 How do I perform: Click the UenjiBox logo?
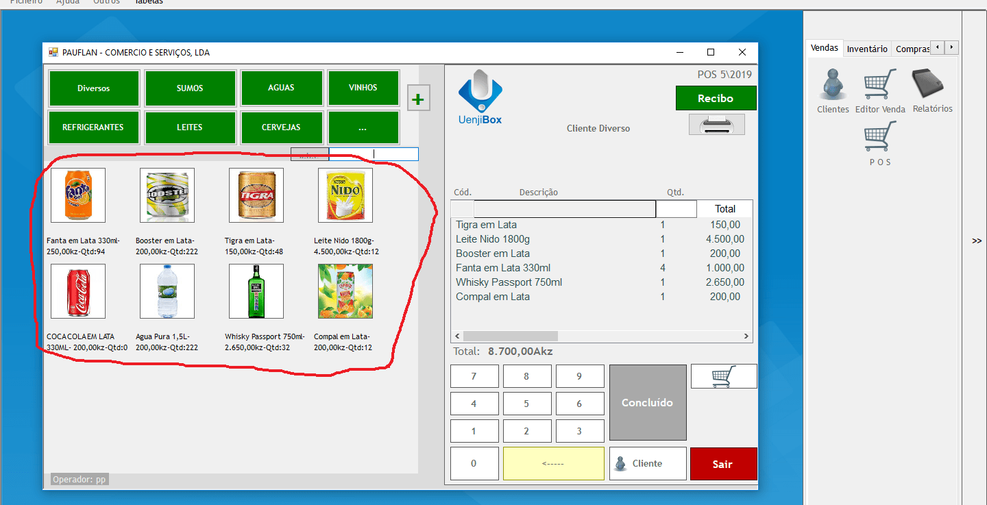pos(480,97)
